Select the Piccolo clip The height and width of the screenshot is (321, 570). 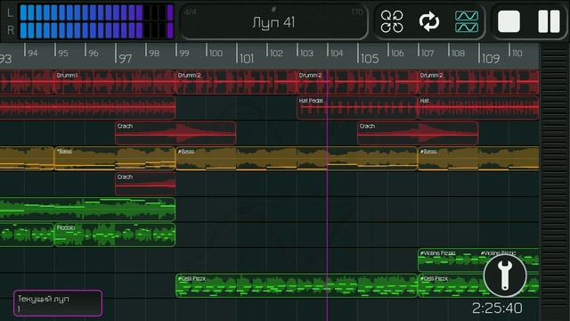115,235
